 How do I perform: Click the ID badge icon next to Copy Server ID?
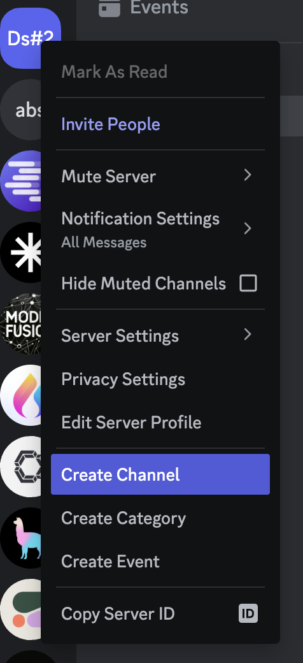click(248, 613)
